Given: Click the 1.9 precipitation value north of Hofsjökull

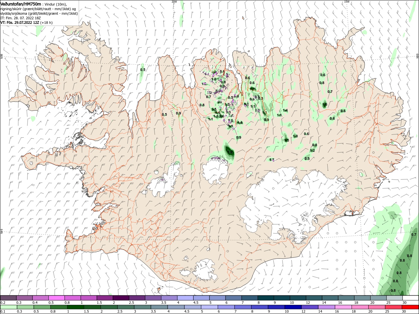Looking at the screenshot, I should [x=229, y=152].
